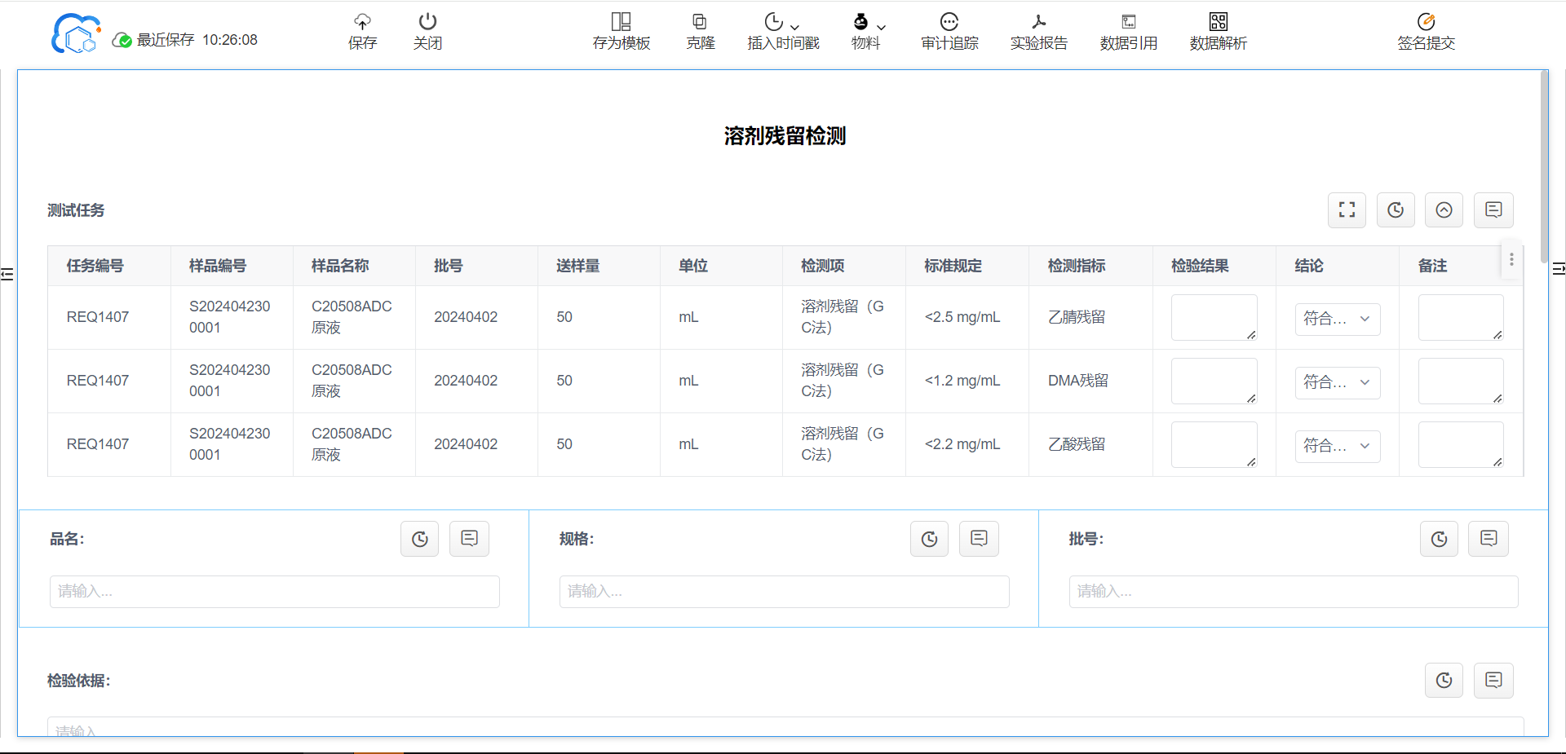Toggle the right side panel
The height and width of the screenshot is (754, 1566).
(x=1558, y=268)
